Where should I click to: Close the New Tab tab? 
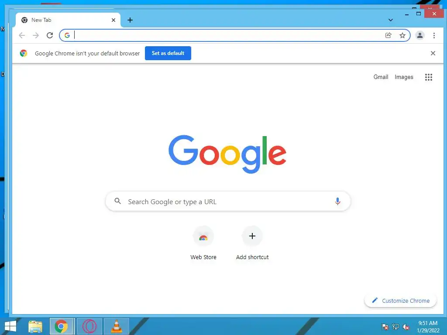click(x=113, y=20)
